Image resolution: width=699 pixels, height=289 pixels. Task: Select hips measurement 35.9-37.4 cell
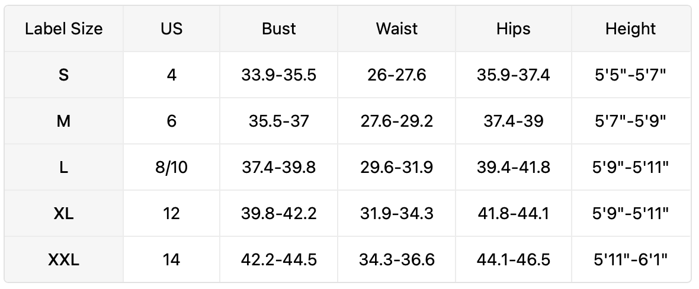513,75
